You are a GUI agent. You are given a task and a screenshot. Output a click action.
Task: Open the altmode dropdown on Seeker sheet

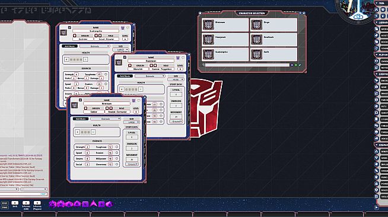click(106, 119)
